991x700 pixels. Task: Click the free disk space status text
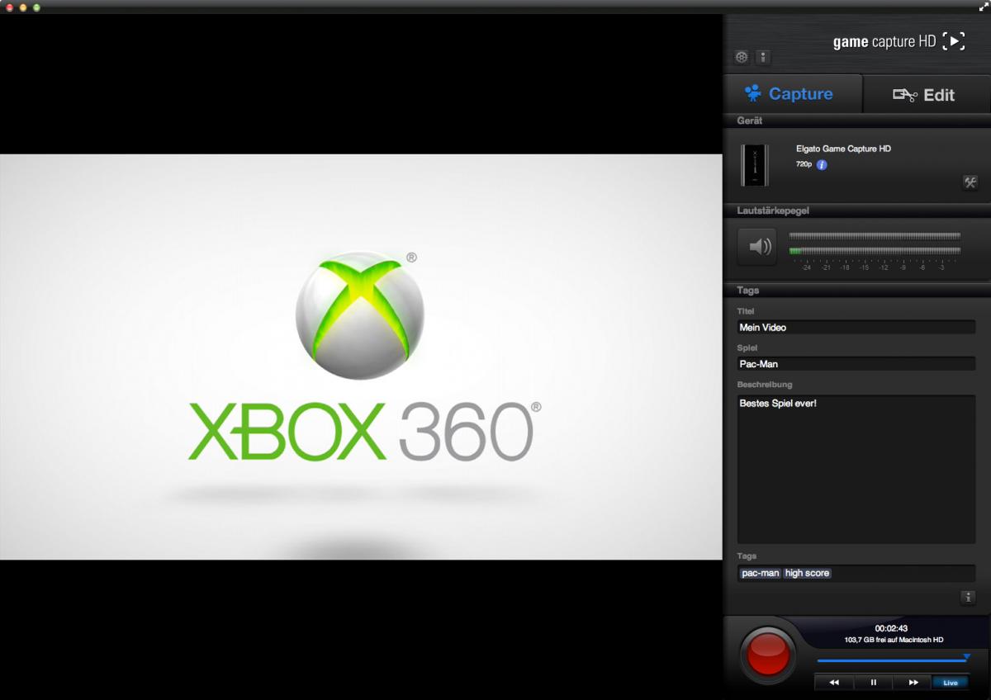point(894,640)
